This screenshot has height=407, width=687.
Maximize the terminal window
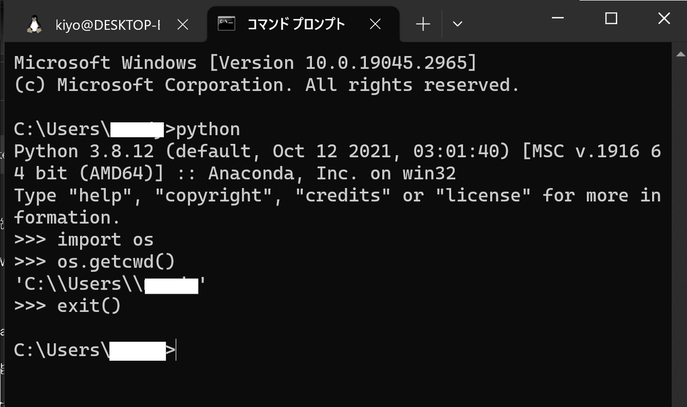[611, 19]
